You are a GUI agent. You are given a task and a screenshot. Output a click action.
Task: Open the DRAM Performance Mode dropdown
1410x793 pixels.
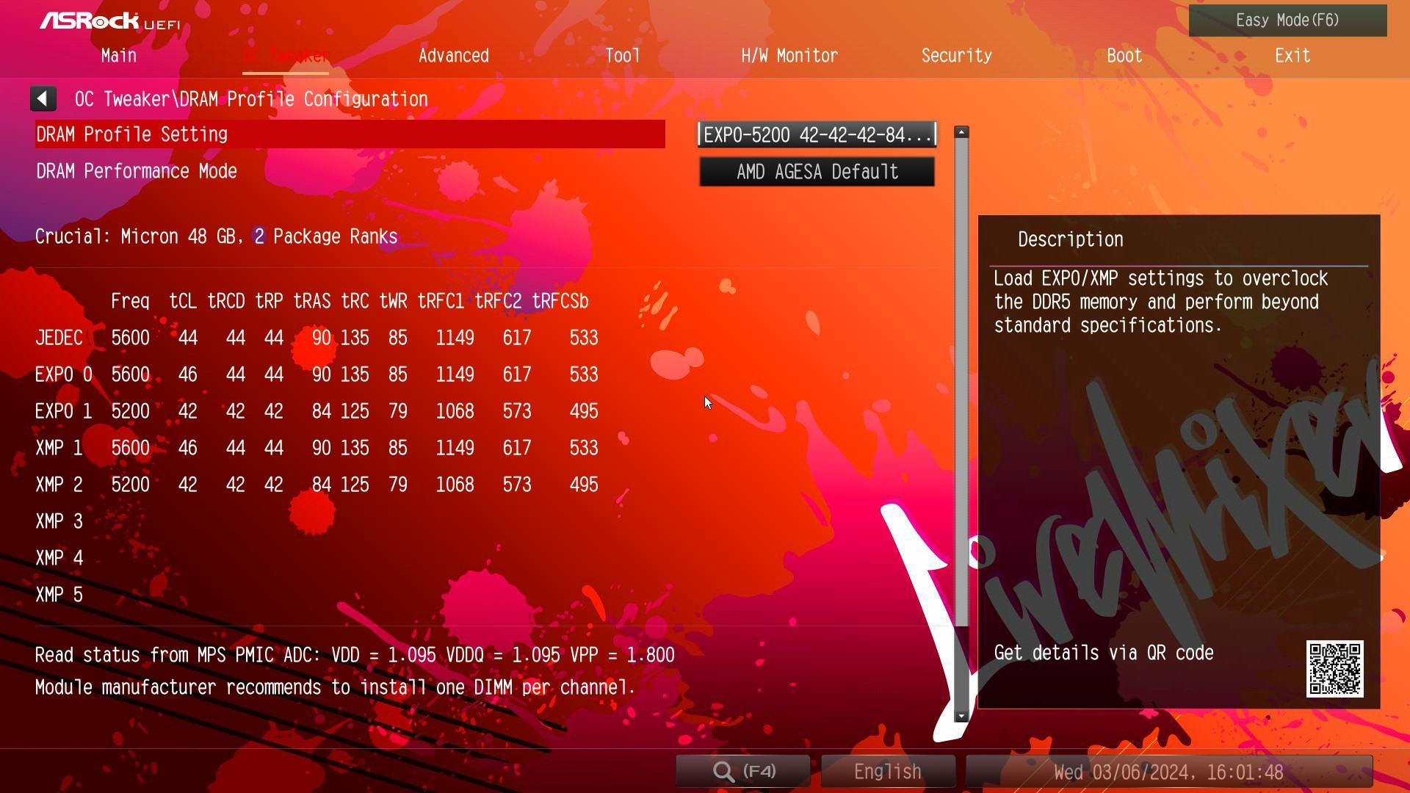click(x=817, y=172)
